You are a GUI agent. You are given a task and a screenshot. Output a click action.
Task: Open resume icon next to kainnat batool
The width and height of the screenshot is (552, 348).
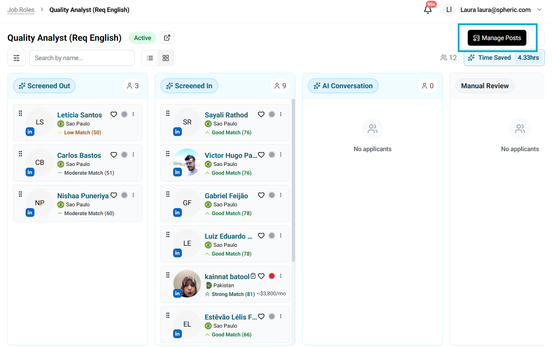(x=253, y=276)
